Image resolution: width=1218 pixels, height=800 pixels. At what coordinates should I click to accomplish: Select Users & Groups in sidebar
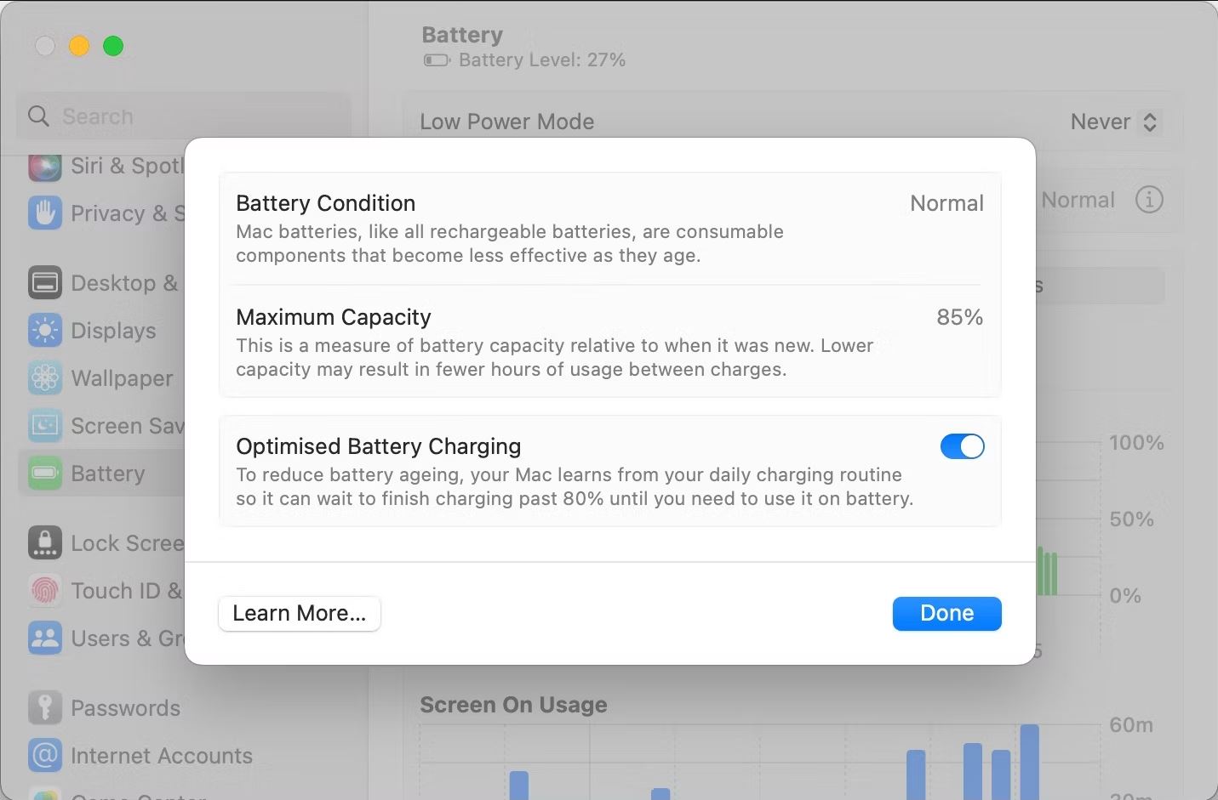coord(106,638)
